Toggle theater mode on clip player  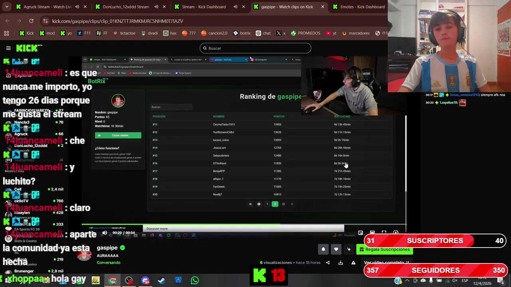(372, 233)
